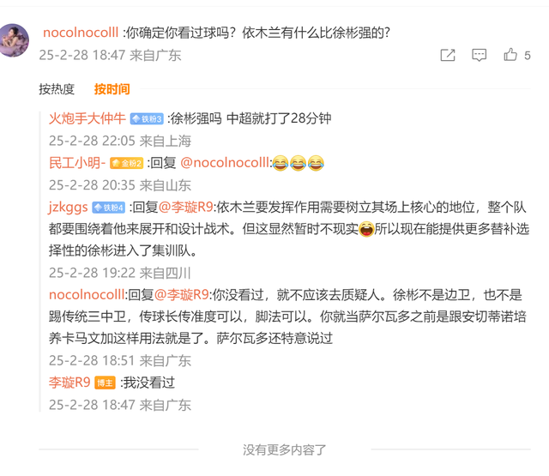Like the comment with thumbs-up icon
Screen dimensions: 549x476
coord(510,55)
